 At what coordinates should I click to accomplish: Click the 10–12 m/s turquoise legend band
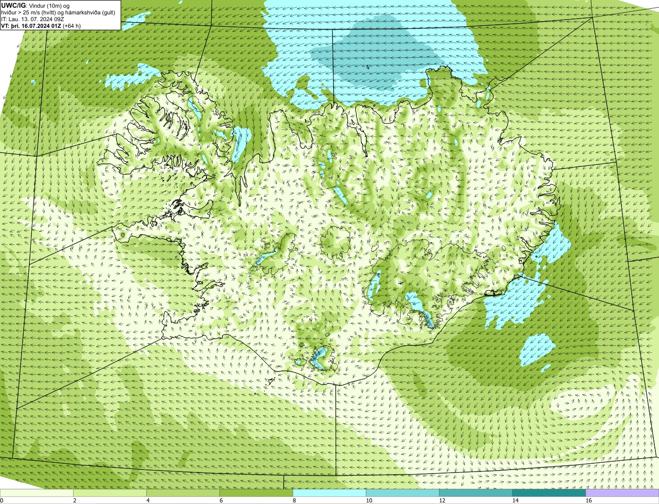[x=403, y=493]
